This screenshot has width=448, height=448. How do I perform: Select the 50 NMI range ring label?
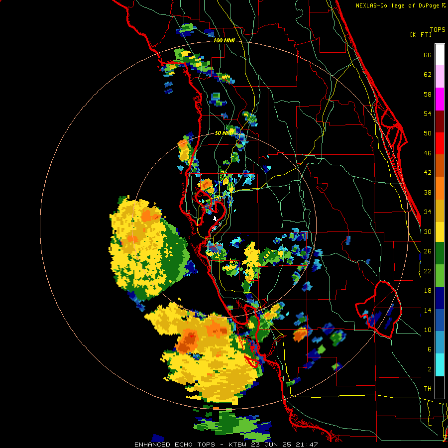[224, 133]
